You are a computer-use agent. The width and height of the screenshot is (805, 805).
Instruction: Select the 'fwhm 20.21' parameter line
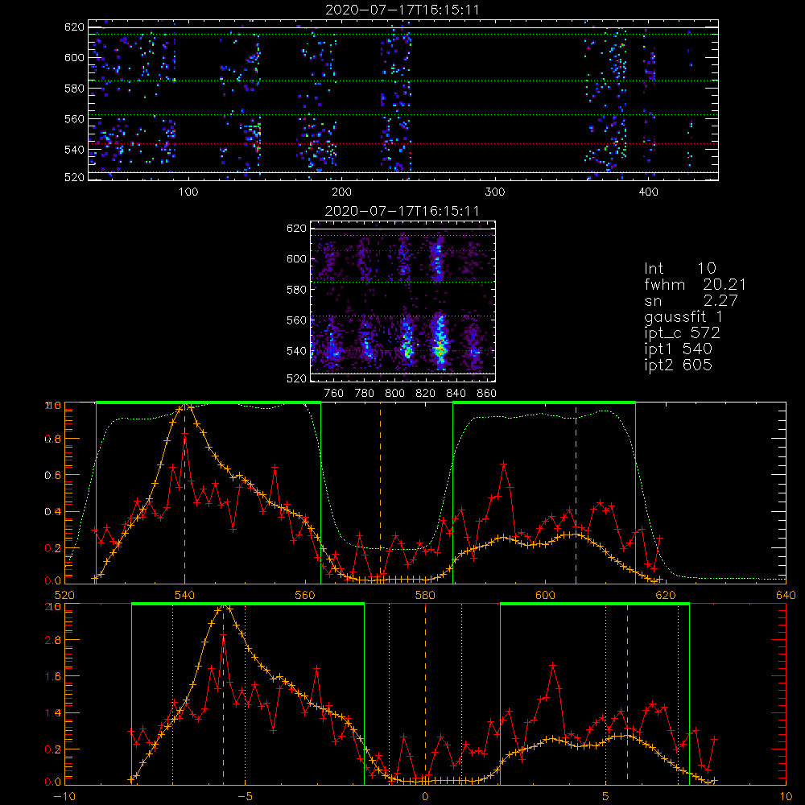tap(695, 284)
